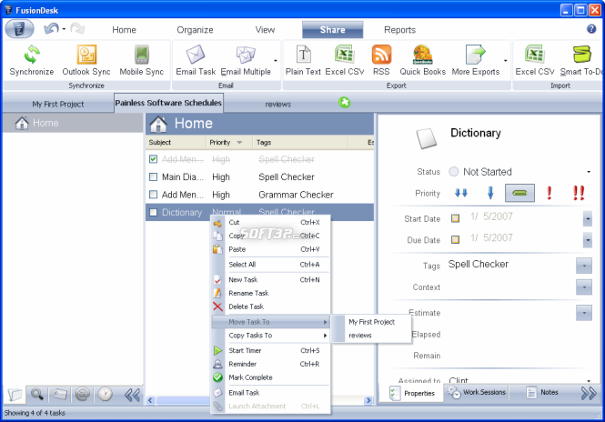Expand detail tabs with double right arrows
The image size is (605, 422).
(x=589, y=393)
